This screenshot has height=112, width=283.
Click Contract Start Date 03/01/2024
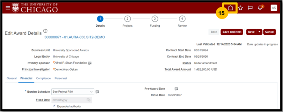(x=201, y=50)
